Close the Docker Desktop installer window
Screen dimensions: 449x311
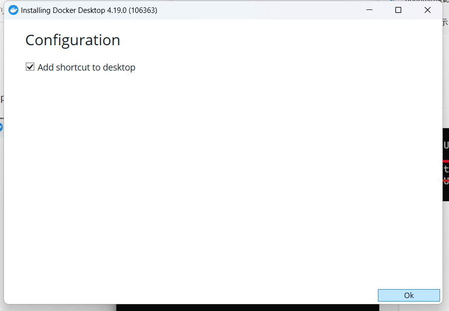(x=428, y=10)
